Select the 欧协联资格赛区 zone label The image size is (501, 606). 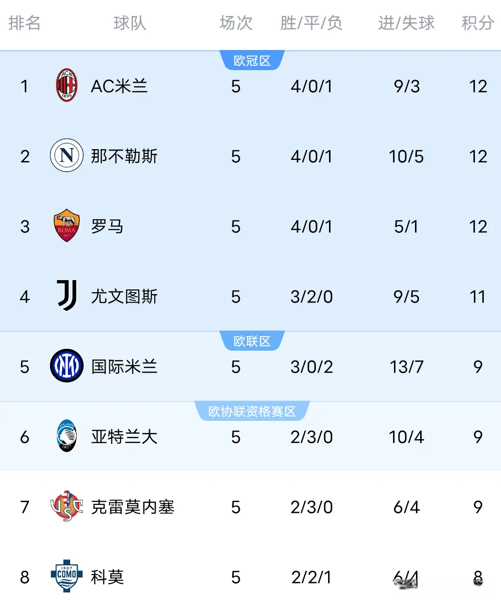[252, 411]
